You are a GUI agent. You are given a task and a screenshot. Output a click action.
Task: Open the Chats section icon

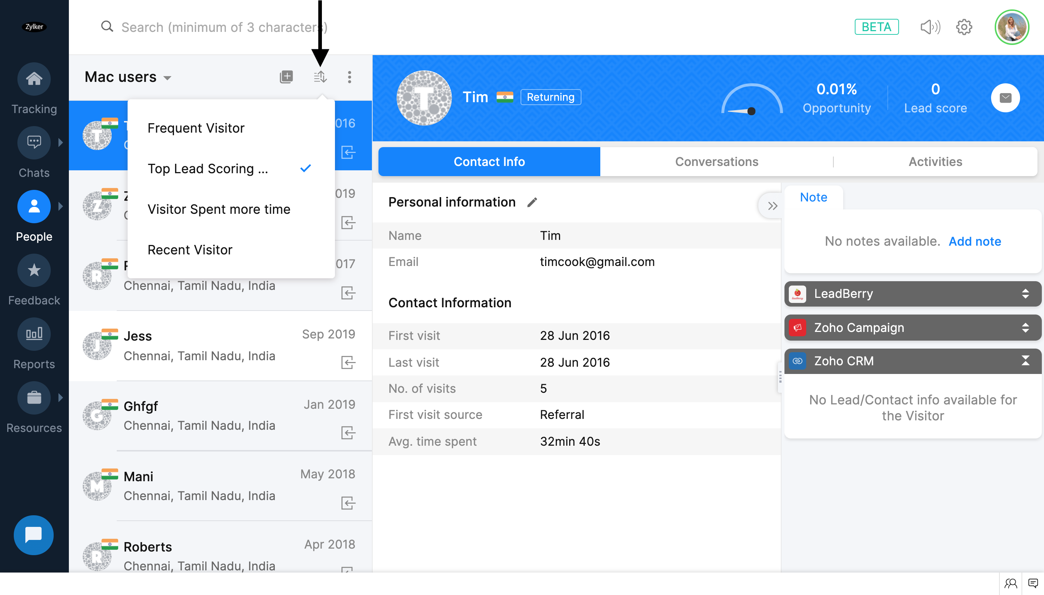pos(34,143)
